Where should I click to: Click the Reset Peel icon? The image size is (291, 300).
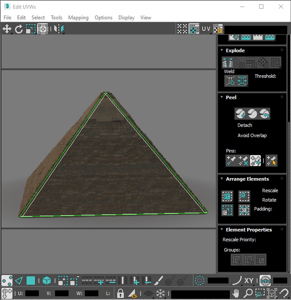tap(264, 114)
